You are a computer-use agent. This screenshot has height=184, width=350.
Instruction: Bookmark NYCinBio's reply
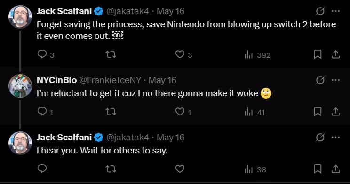click(x=318, y=112)
